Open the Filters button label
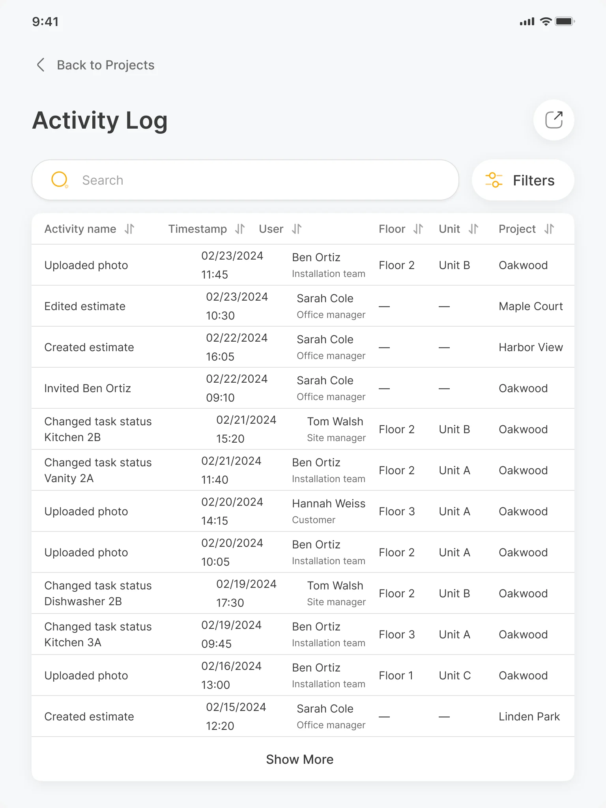The image size is (606, 808). pos(534,180)
